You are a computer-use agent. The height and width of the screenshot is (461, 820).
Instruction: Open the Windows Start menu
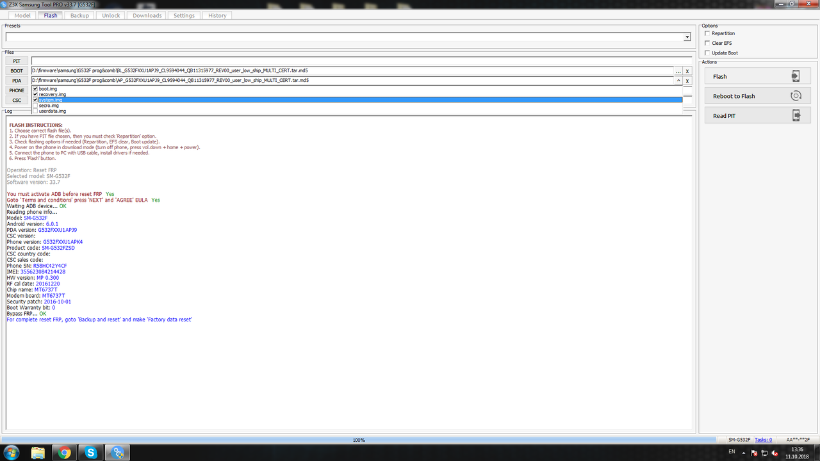pyautogui.click(x=11, y=453)
